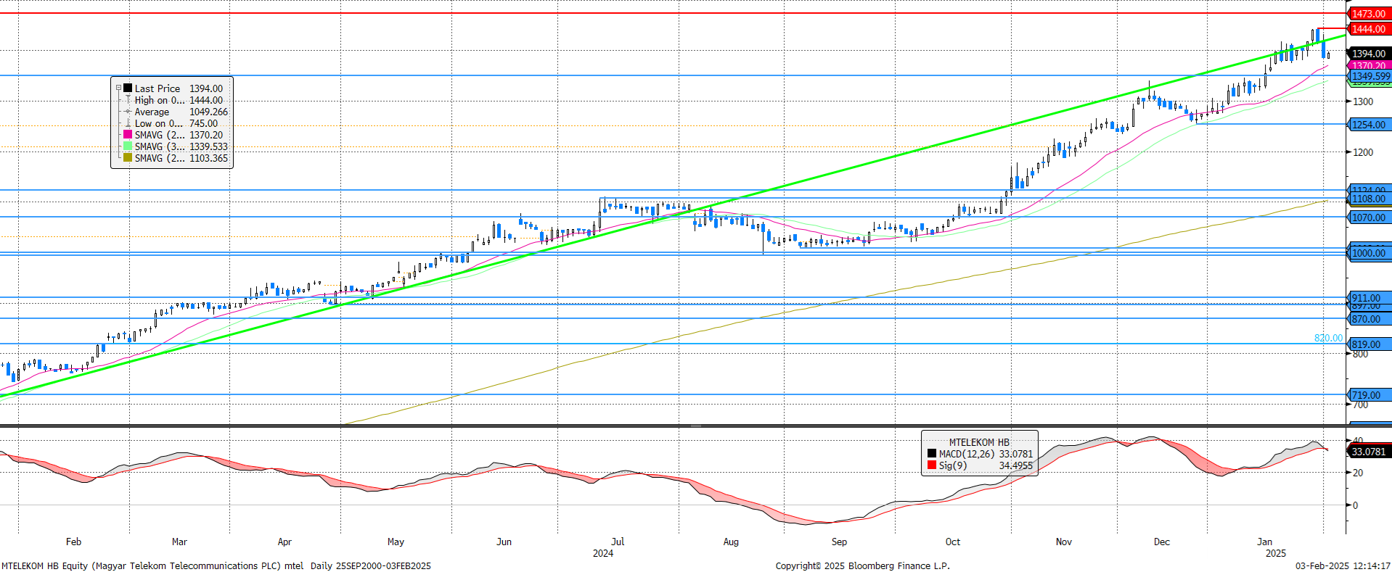Click the Bloomberg Finance copyright text

pos(862,565)
